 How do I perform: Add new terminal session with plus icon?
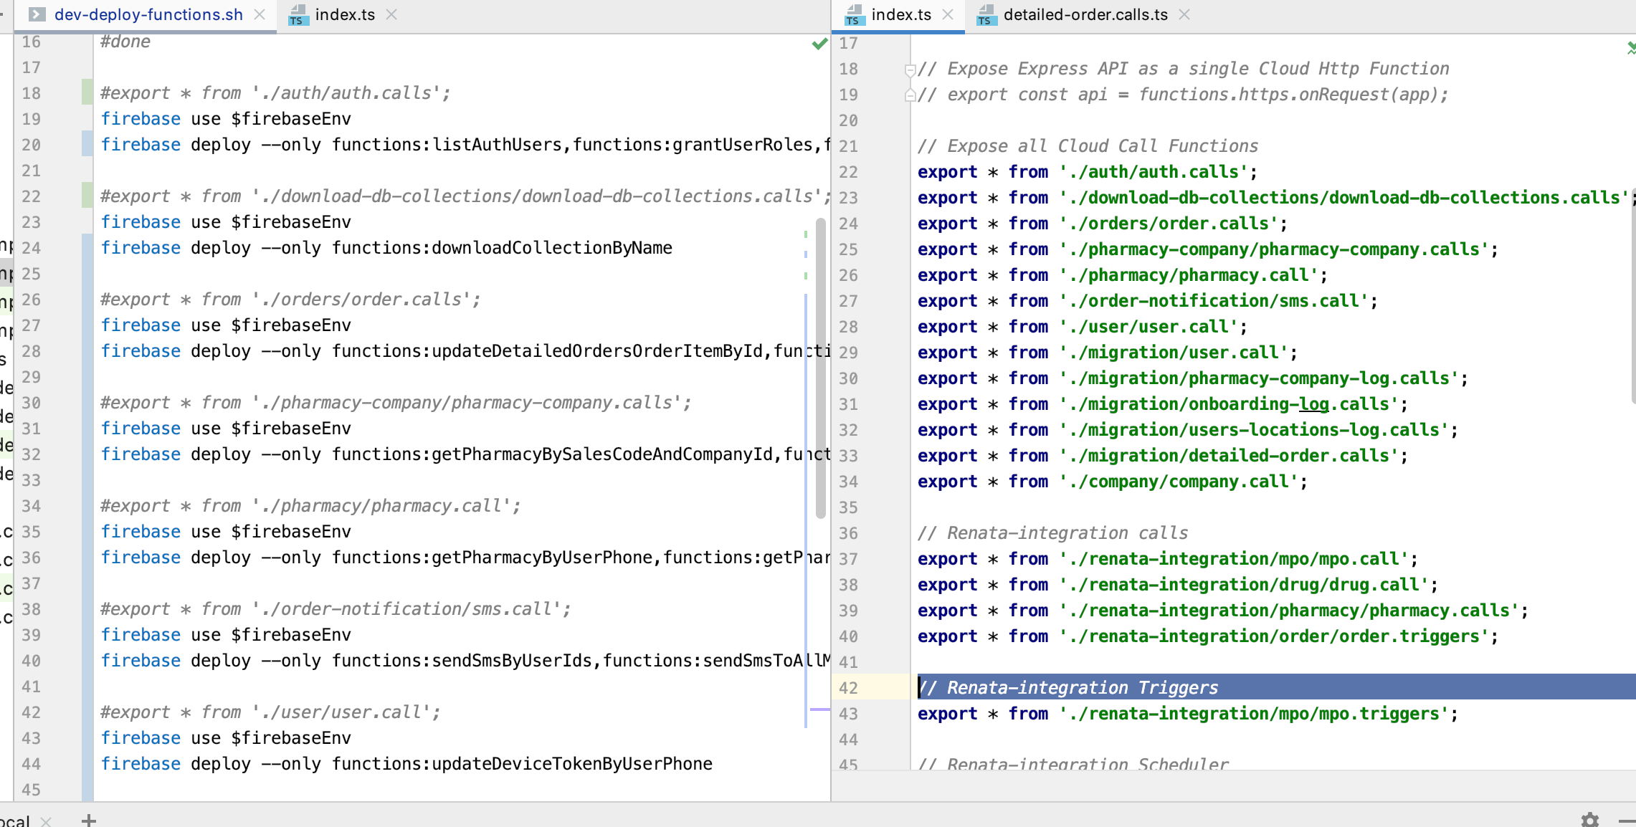tap(89, 820)
